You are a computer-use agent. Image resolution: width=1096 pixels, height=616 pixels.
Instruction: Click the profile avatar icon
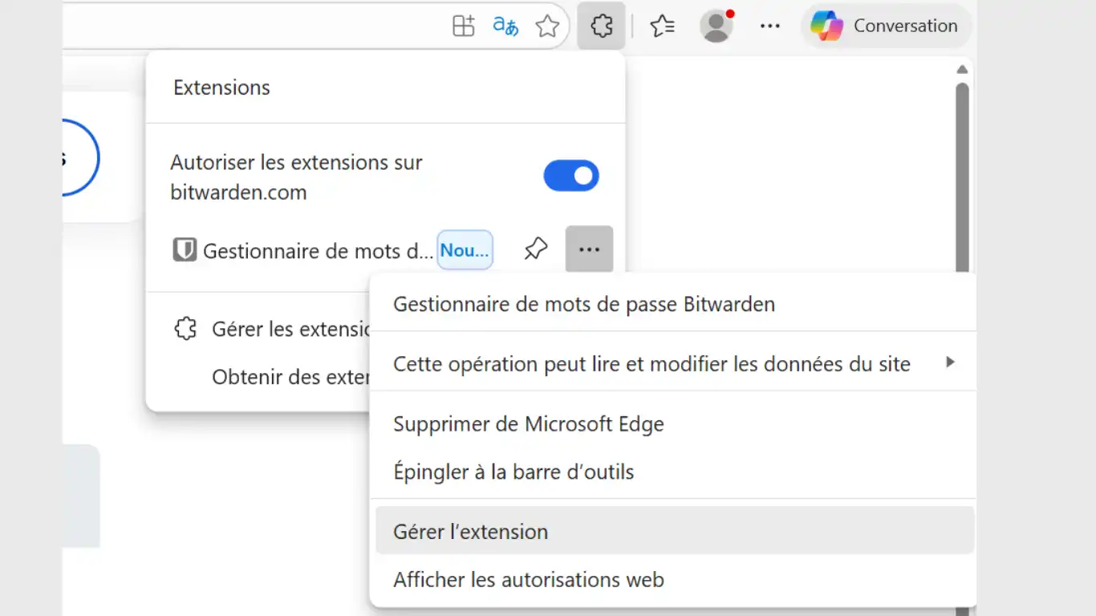(x=716, y=26)
